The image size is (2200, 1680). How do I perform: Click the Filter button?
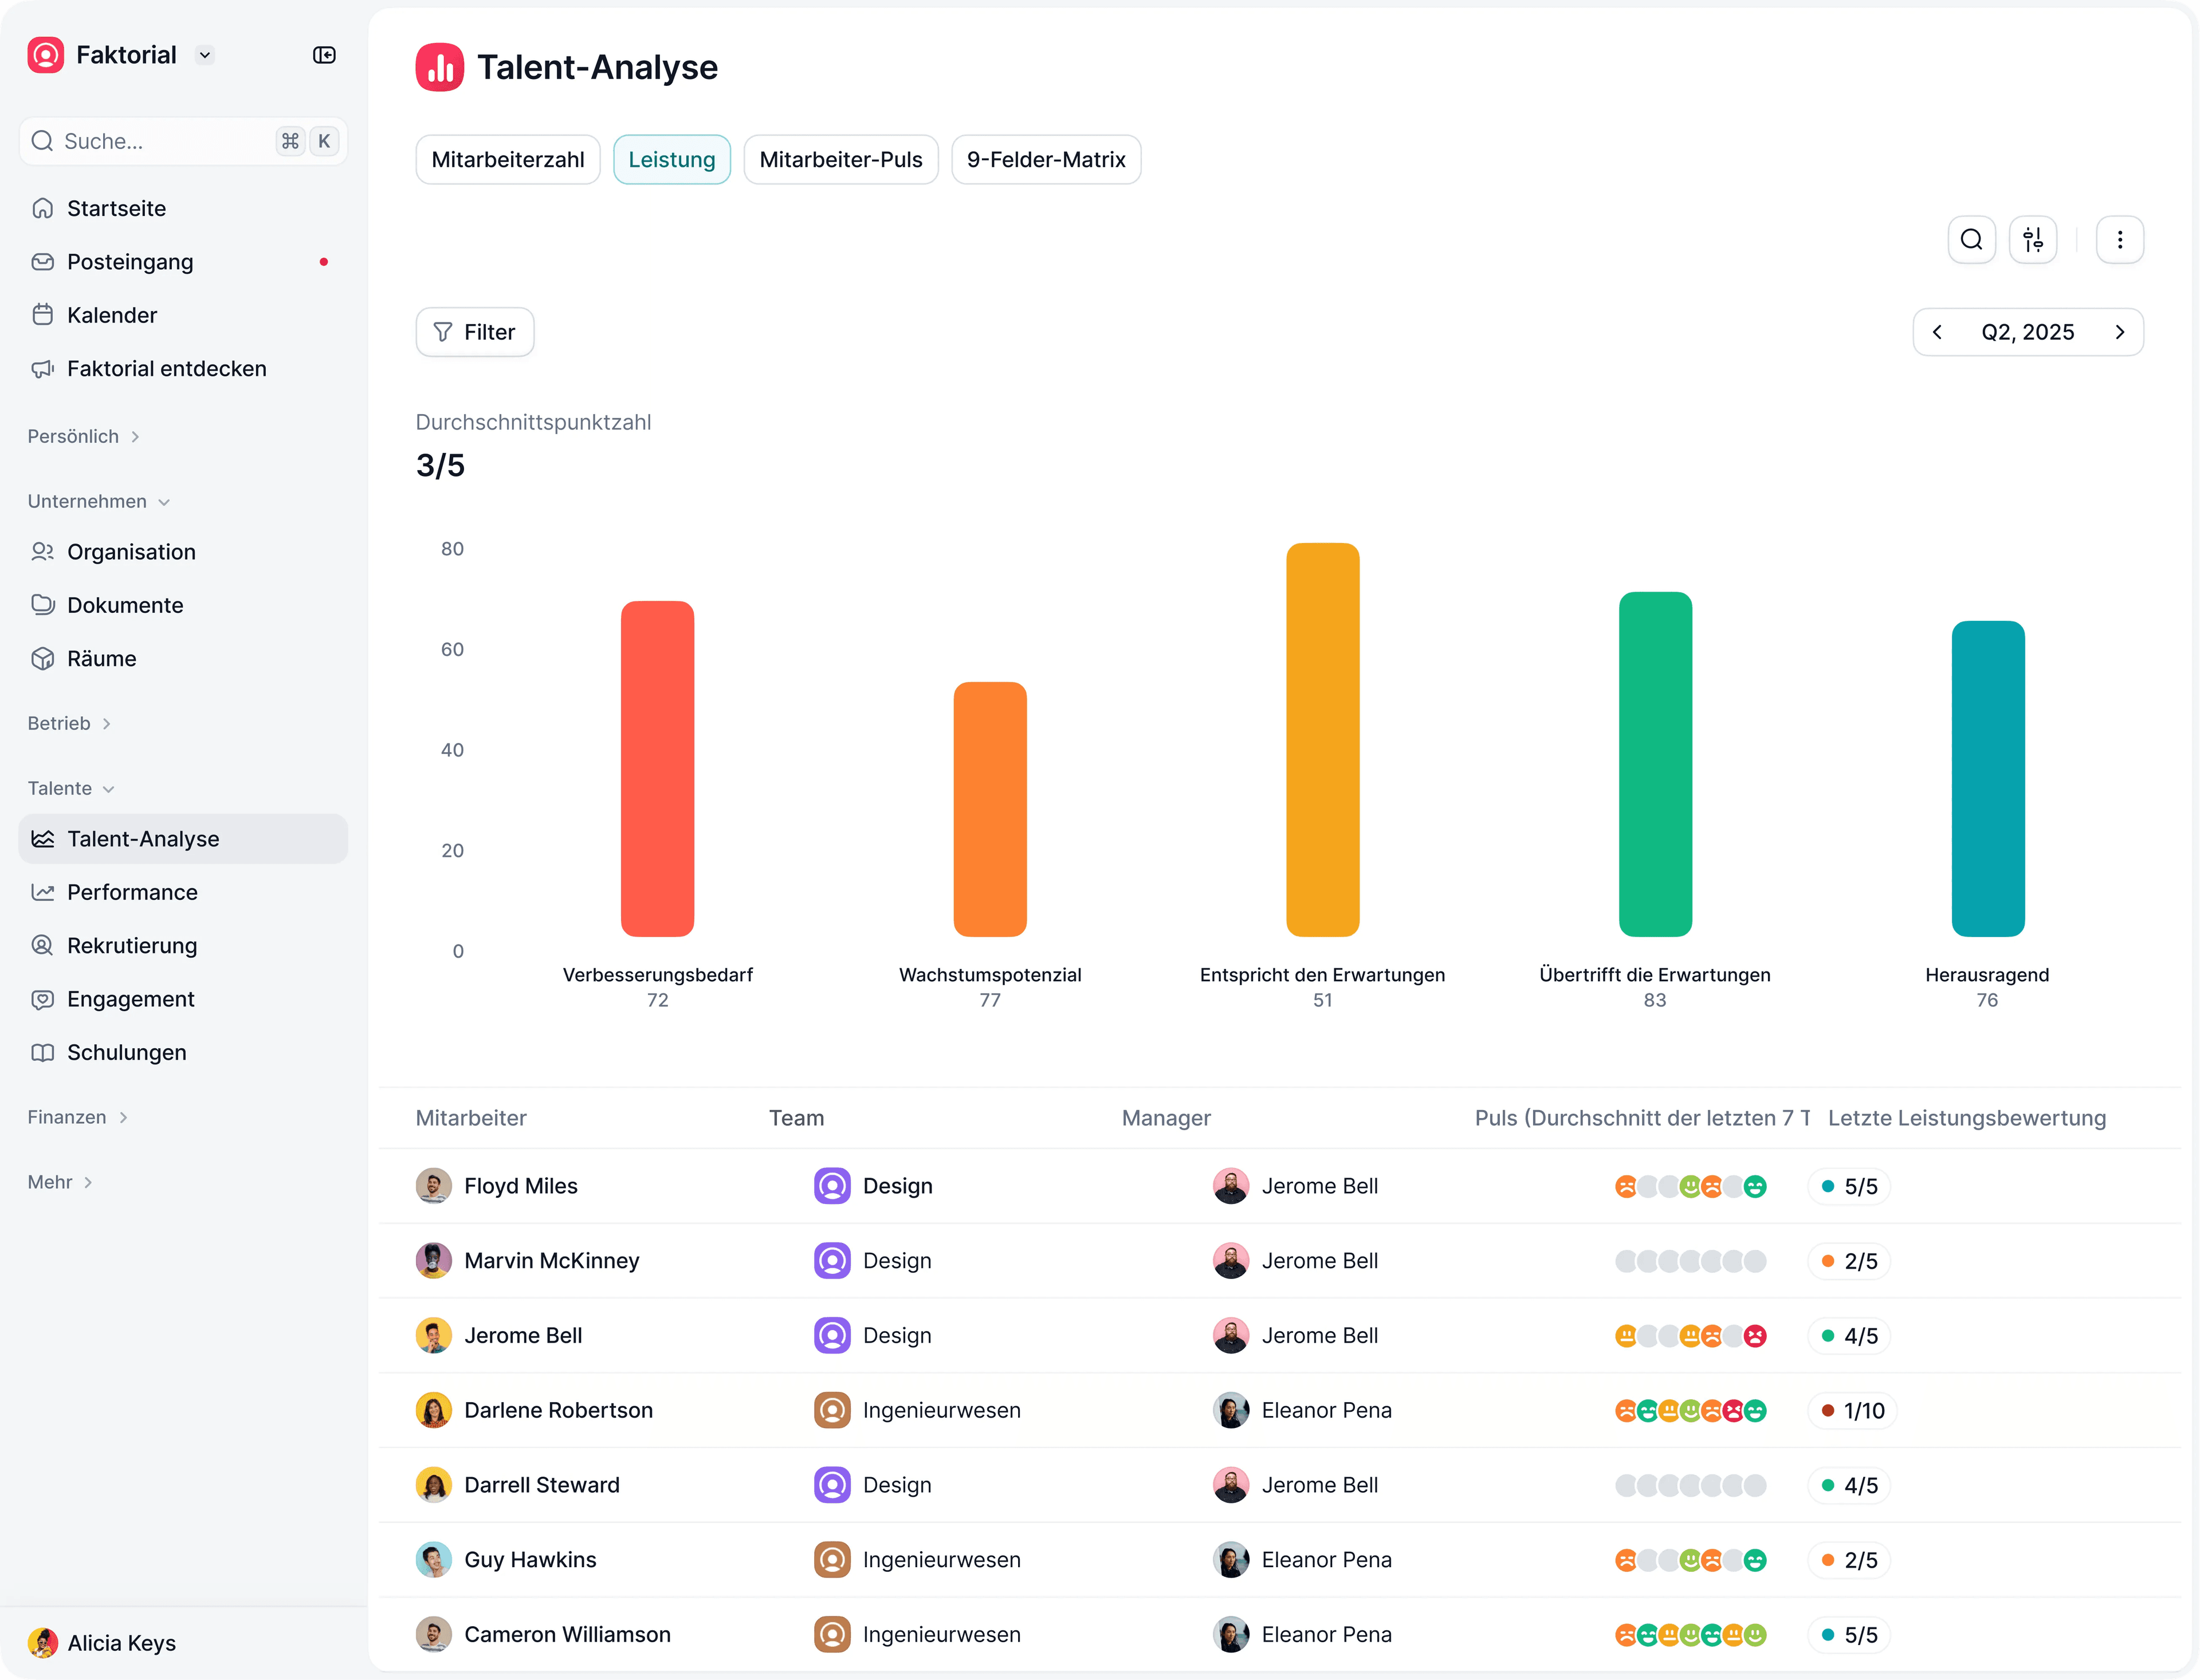click(x=475, y=332)
